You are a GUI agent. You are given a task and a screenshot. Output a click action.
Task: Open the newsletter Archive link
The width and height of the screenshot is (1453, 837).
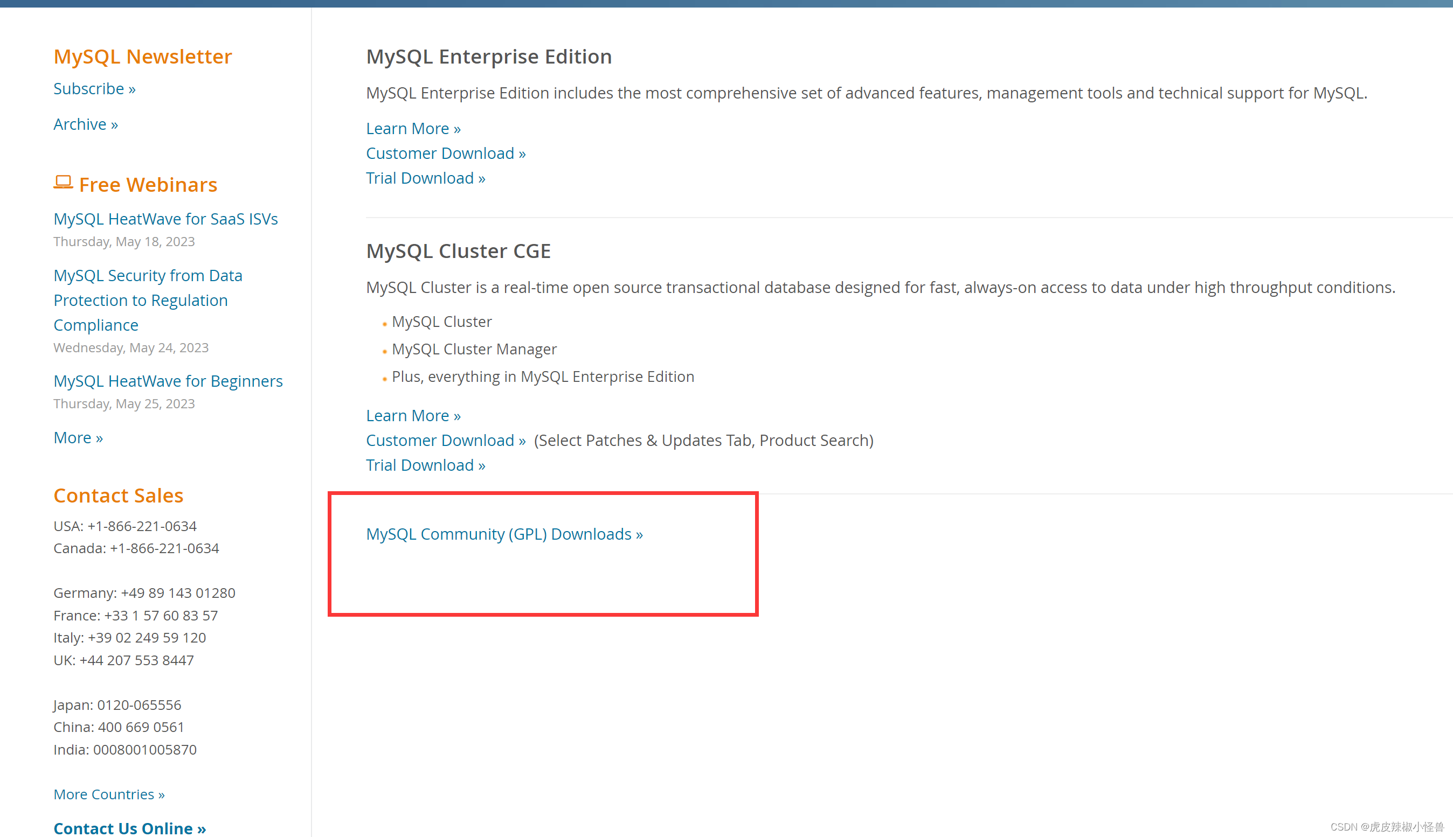(x=86, y=125)
